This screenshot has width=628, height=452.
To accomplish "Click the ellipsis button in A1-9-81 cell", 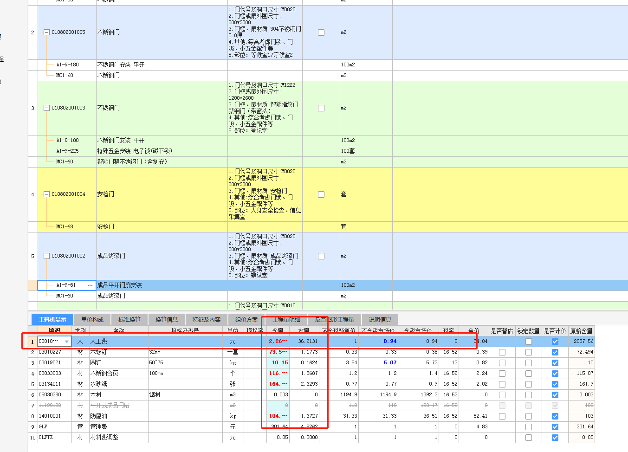I will [90, 285].
